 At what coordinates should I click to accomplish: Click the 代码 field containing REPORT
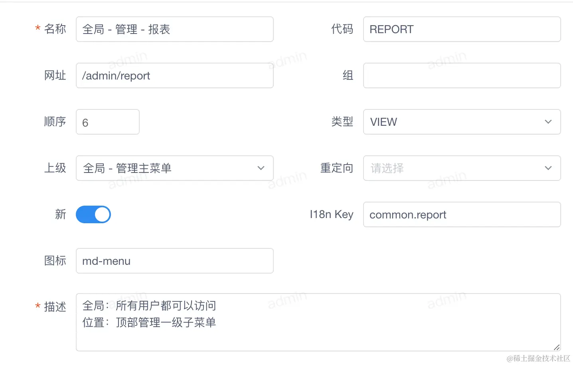point(462,29)
